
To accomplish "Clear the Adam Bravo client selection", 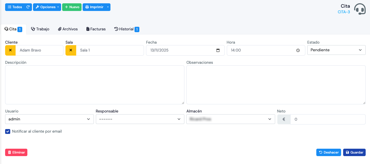I will (10, 50).
